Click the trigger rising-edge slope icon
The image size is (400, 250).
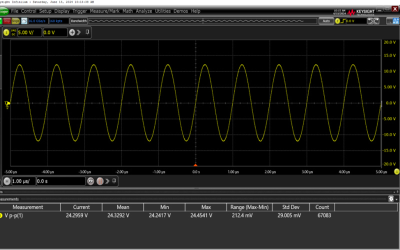(344, 21)
